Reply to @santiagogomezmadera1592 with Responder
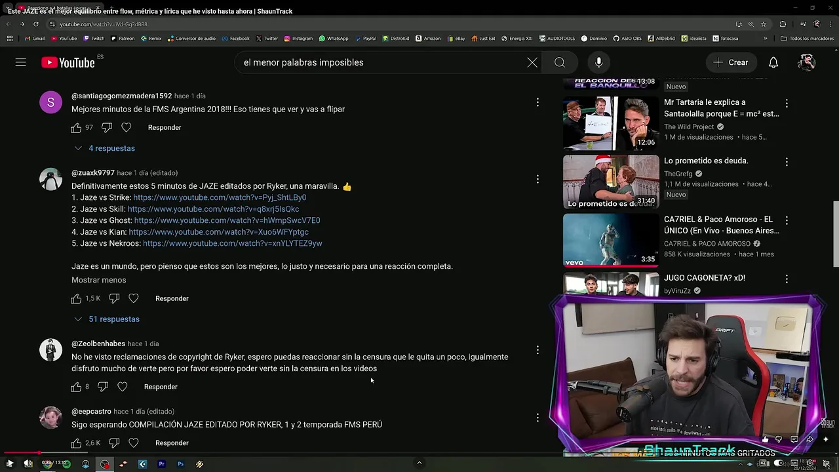The image size is (839, 472). [x=165, y=127]
